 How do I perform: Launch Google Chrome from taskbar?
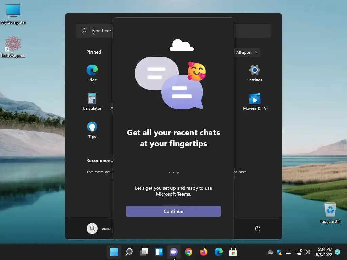[189, 252]
